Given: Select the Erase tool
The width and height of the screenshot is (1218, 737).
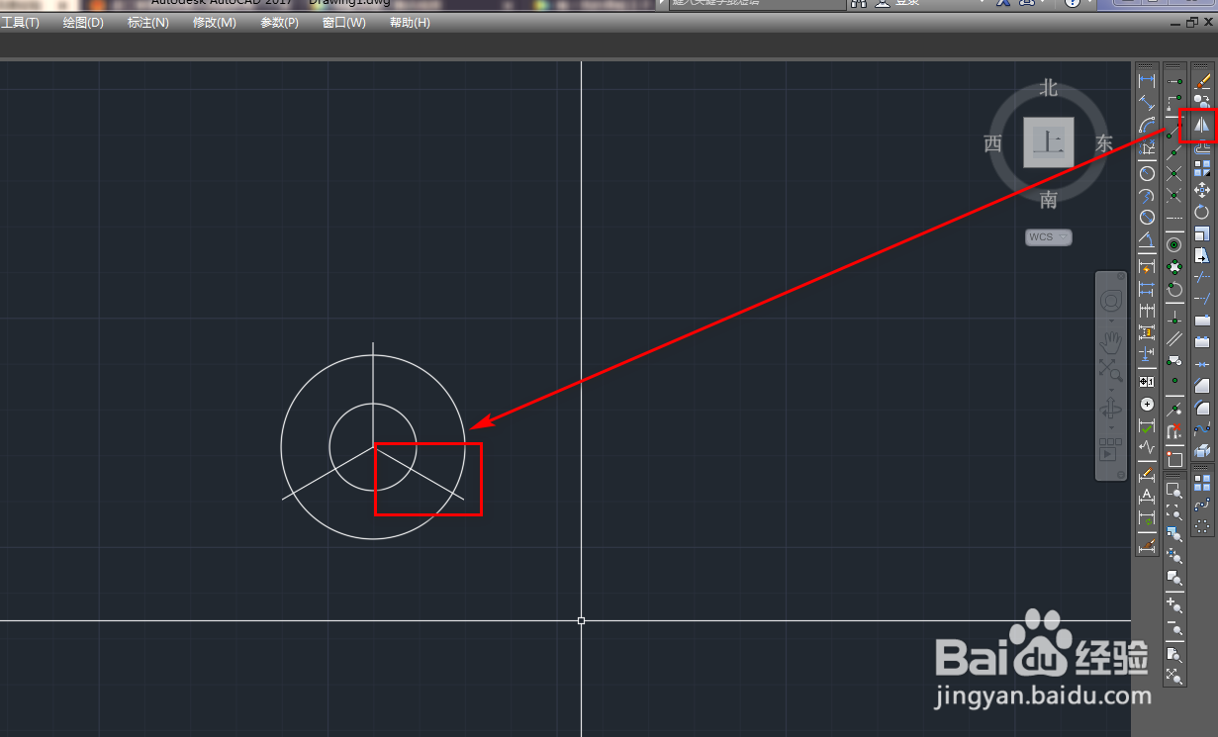Looking at the screenshot, I should [1202, 79].
